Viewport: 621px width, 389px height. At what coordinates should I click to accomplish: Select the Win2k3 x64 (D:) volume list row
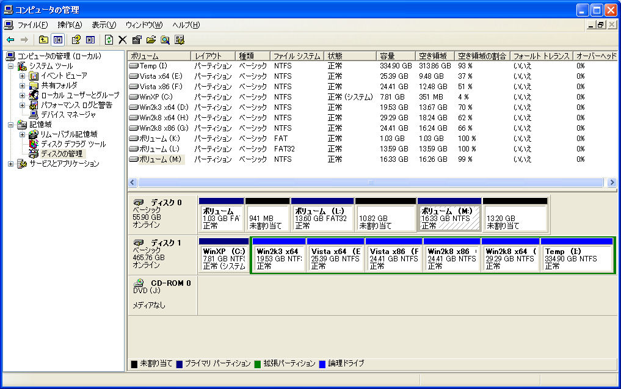(x=372, y=107)
